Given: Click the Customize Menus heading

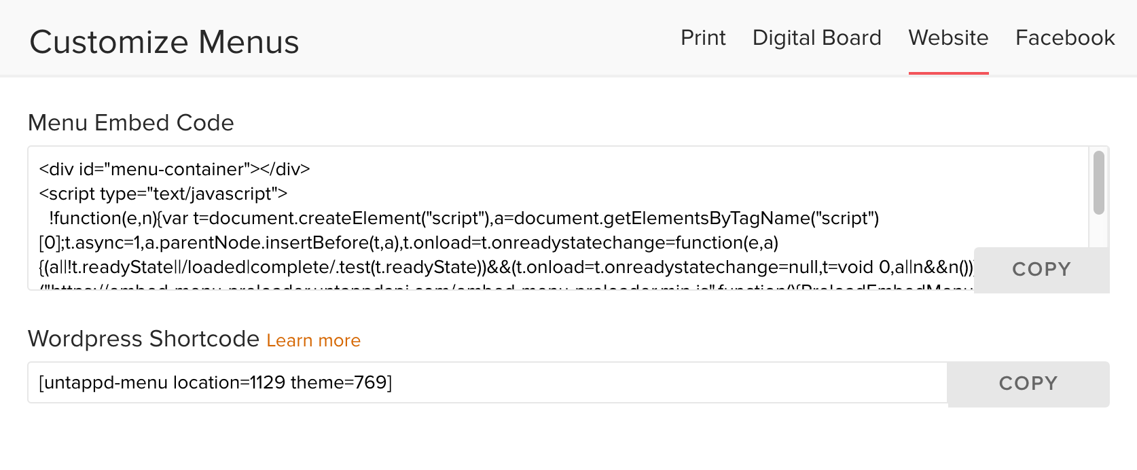Looking at the screenshot, I should (x=164, y=42).
